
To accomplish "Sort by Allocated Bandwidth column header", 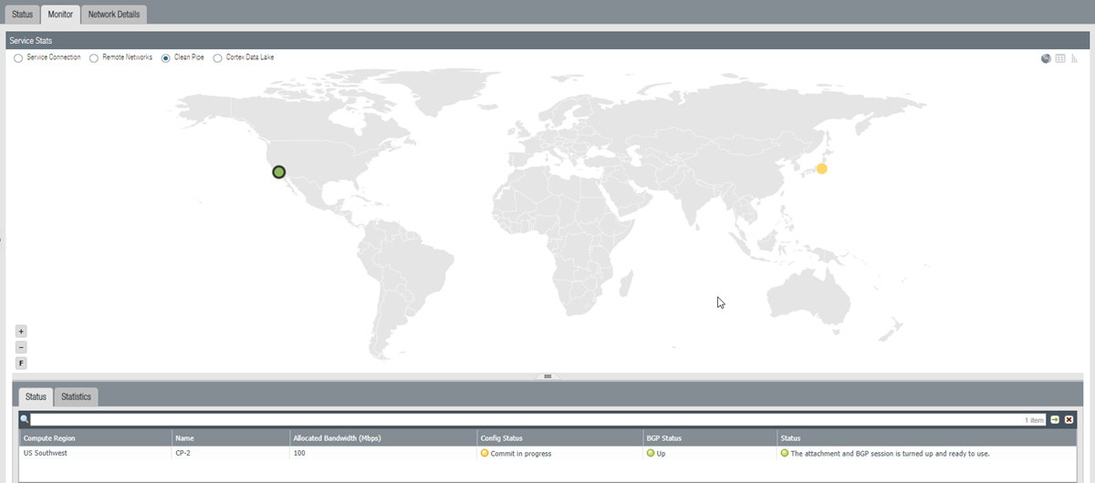I will tap(382, 438).
